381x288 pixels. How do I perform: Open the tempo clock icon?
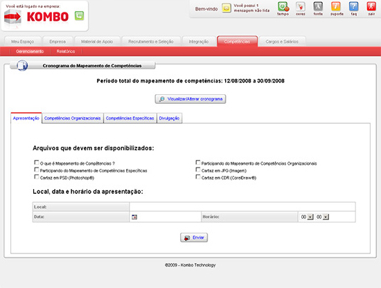283,6
